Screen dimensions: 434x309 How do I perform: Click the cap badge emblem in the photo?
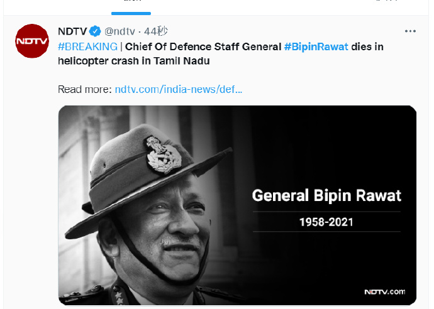coord(163,155)
